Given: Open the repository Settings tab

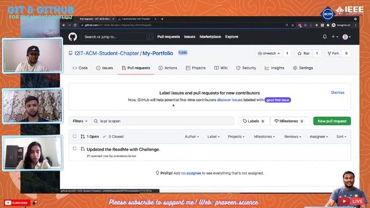Looking at the screenshot, I should 303,68.
